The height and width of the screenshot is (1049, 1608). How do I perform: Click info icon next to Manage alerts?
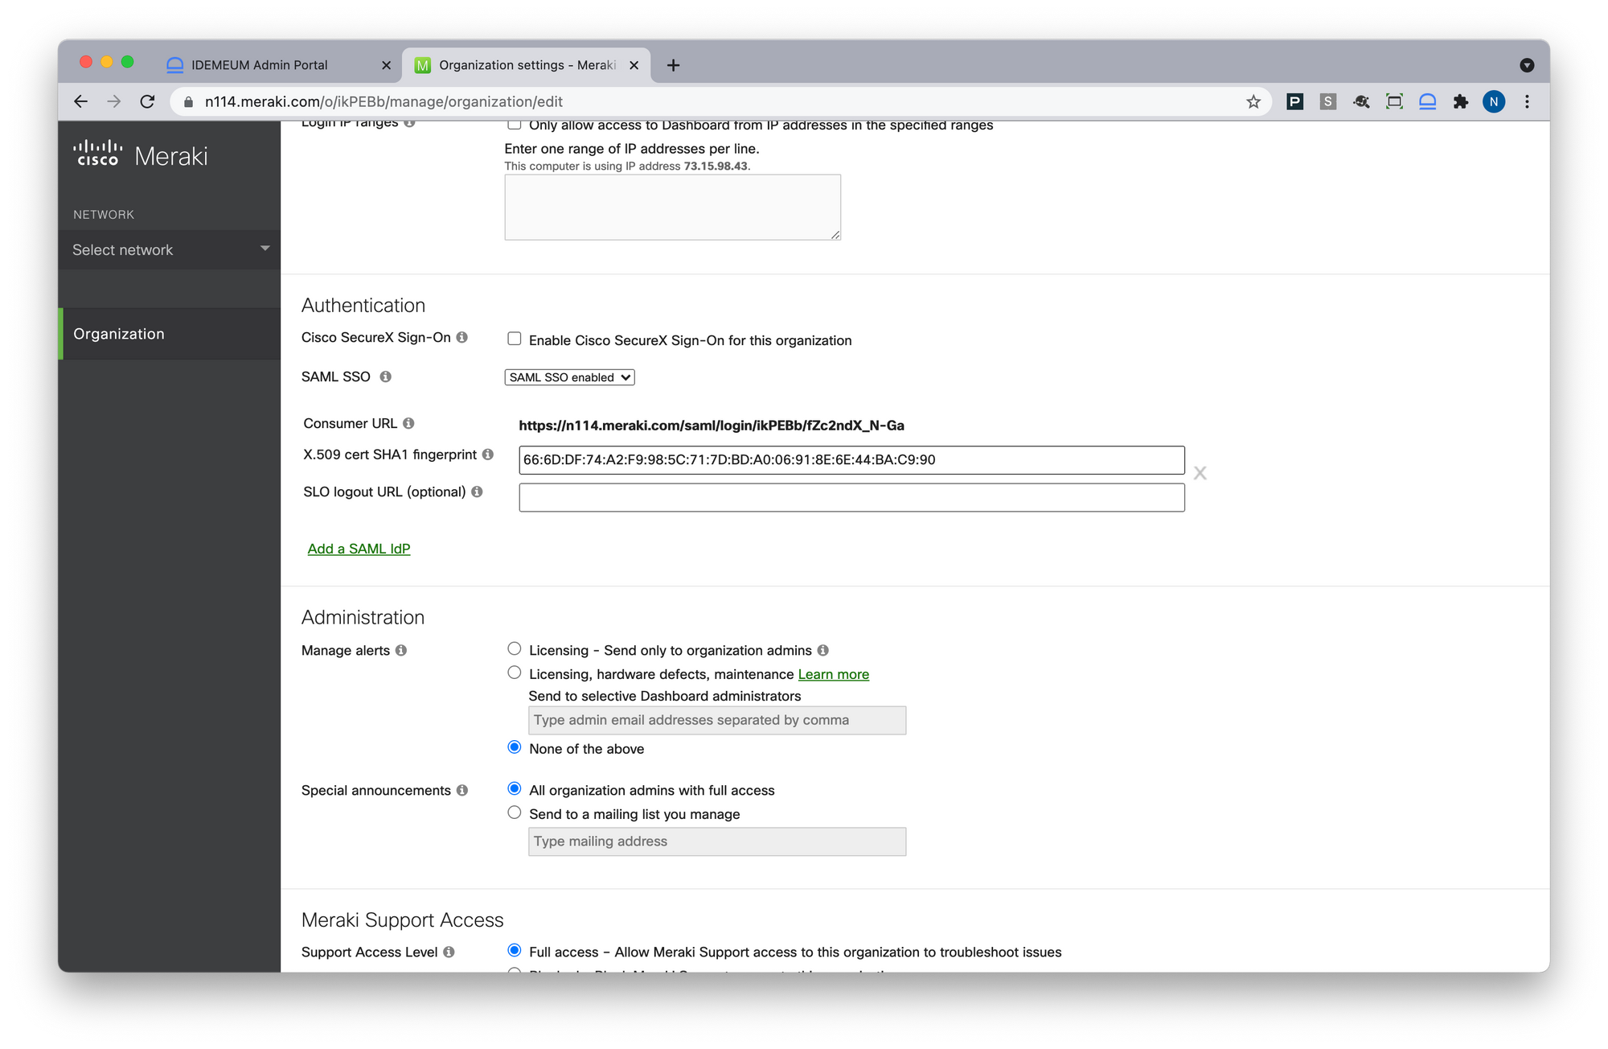(400, 650)
